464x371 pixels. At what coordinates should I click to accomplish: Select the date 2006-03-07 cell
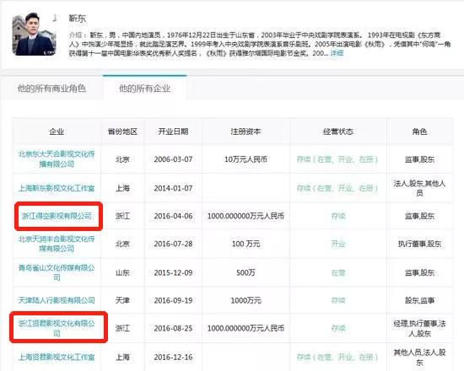[x=173, y=159]
